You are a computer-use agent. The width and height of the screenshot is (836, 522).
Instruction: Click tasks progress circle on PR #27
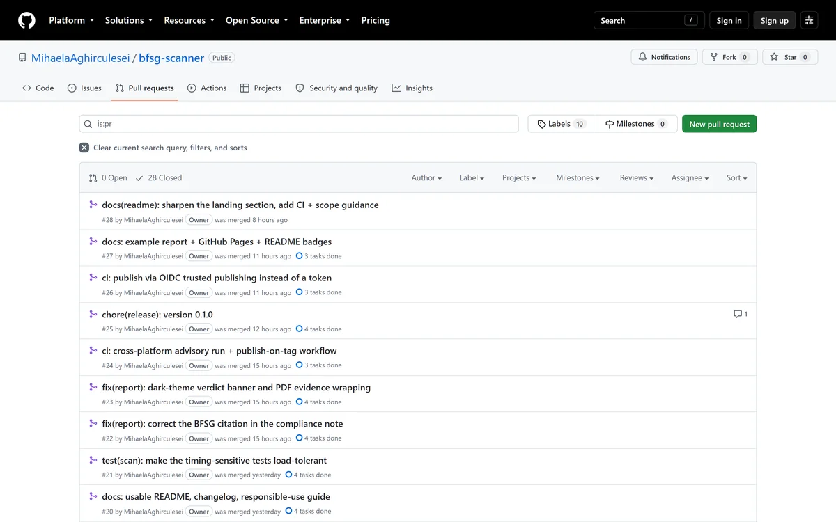tap(300, 255)
